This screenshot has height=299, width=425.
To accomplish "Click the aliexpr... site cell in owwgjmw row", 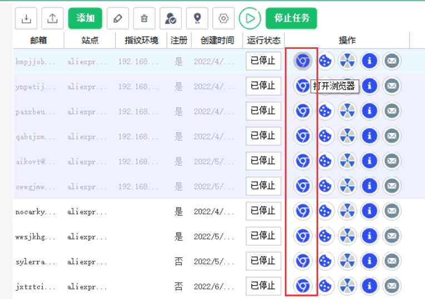I will click(87, 187).
